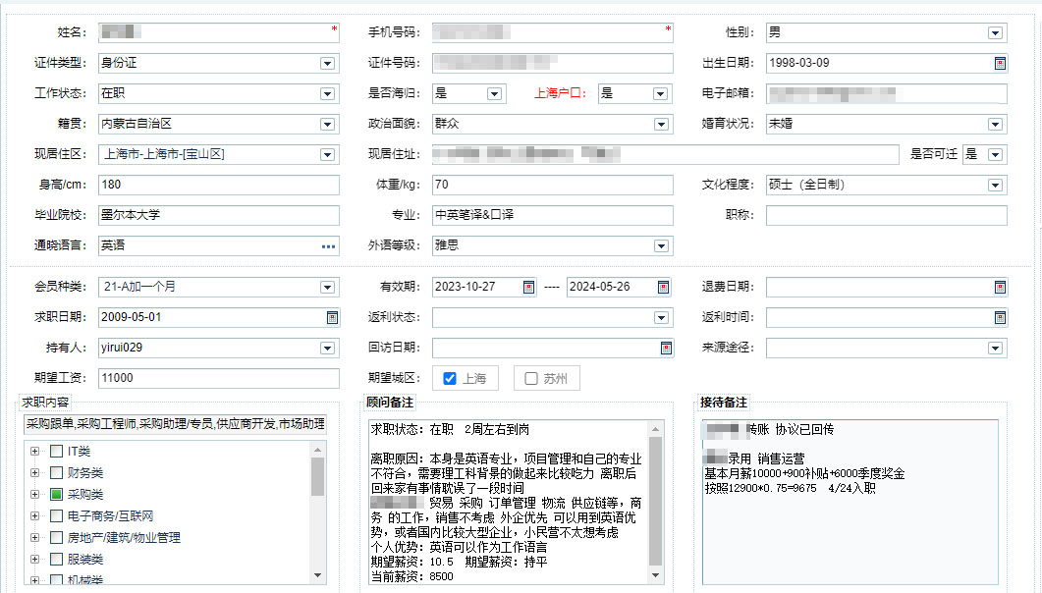The height and width of the screenshot is (593, 1042).
Task: Expand the 电子商务/互联网 tree node
Action: coord(34,516)
